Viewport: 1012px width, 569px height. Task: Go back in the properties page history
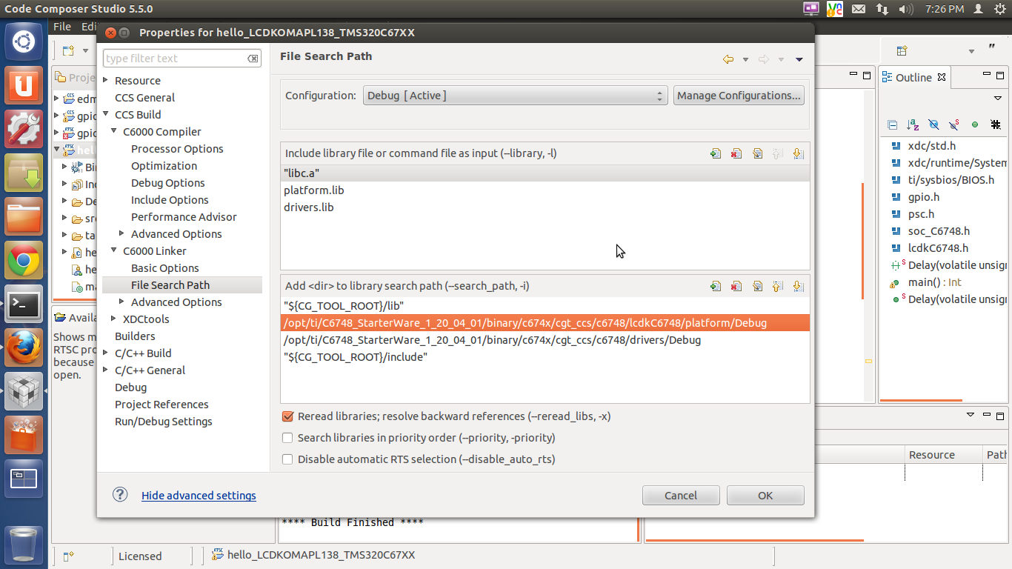tap(728, 59)
